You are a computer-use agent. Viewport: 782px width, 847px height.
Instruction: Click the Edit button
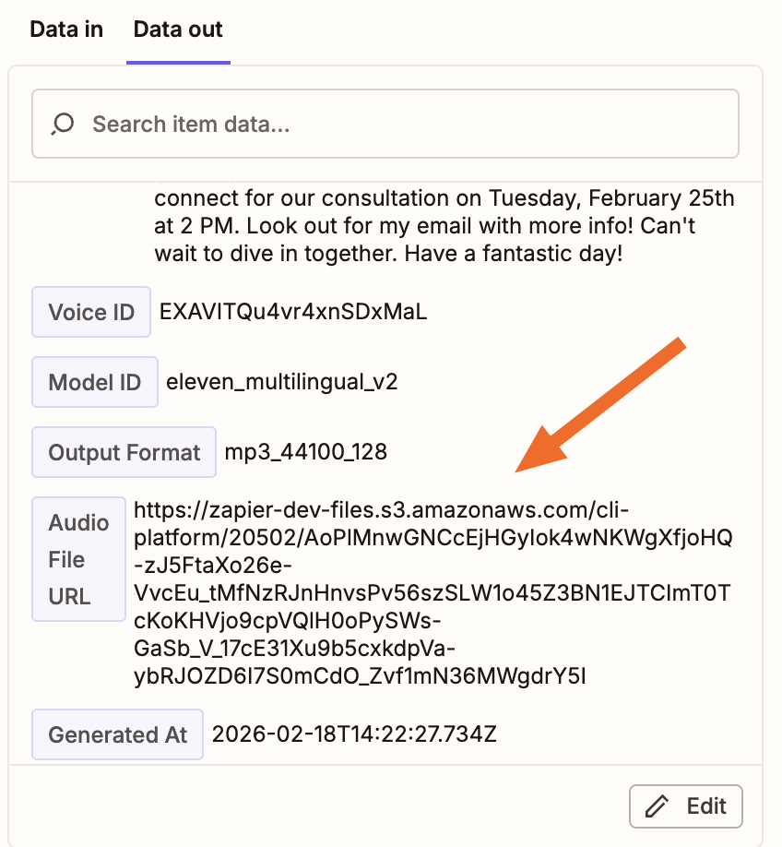685,805
